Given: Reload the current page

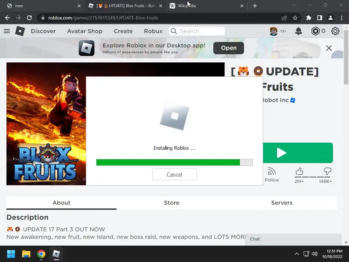Looking at the screenshot, I should point(29,18).
